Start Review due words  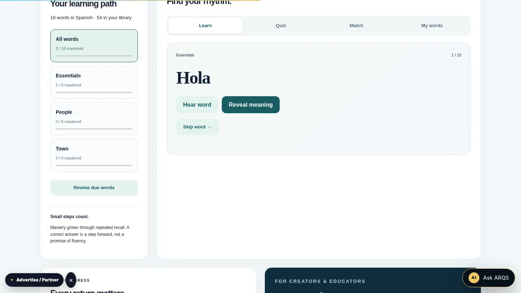point(94,188)
